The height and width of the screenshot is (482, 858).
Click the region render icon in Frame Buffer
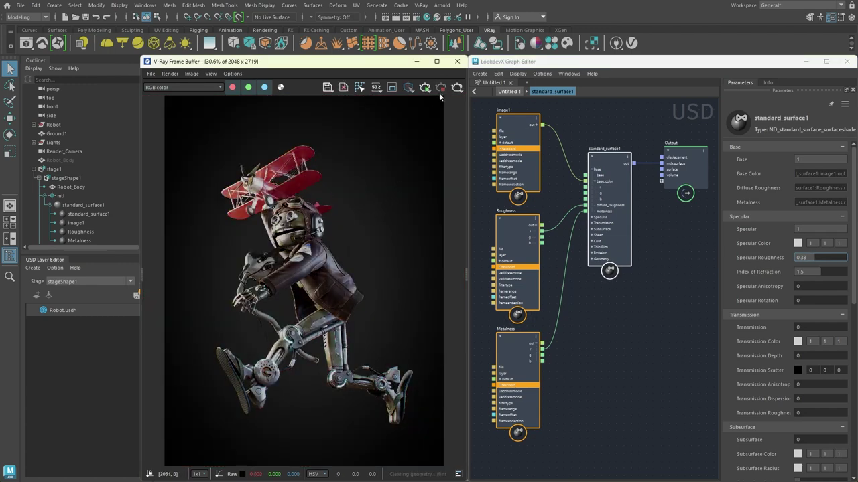pos(360,87)
